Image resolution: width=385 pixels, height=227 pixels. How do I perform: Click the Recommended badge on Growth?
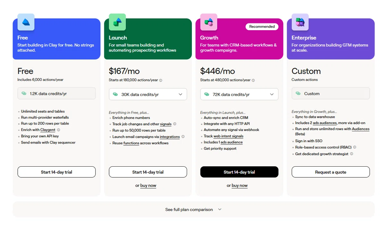[262, 27]
